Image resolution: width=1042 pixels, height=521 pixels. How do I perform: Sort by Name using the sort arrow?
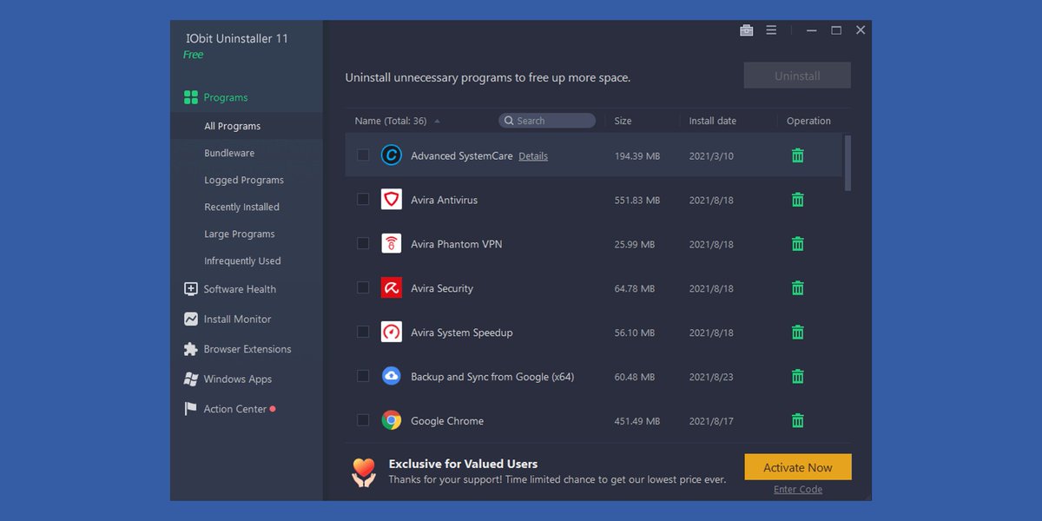(x=437, y=121)
